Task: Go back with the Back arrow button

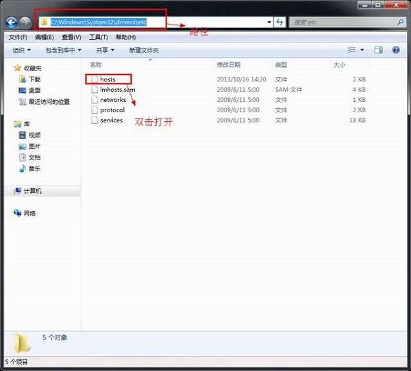Action: coord(11,23)
